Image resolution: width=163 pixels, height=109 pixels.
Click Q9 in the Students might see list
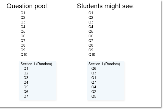pos(91,50)
